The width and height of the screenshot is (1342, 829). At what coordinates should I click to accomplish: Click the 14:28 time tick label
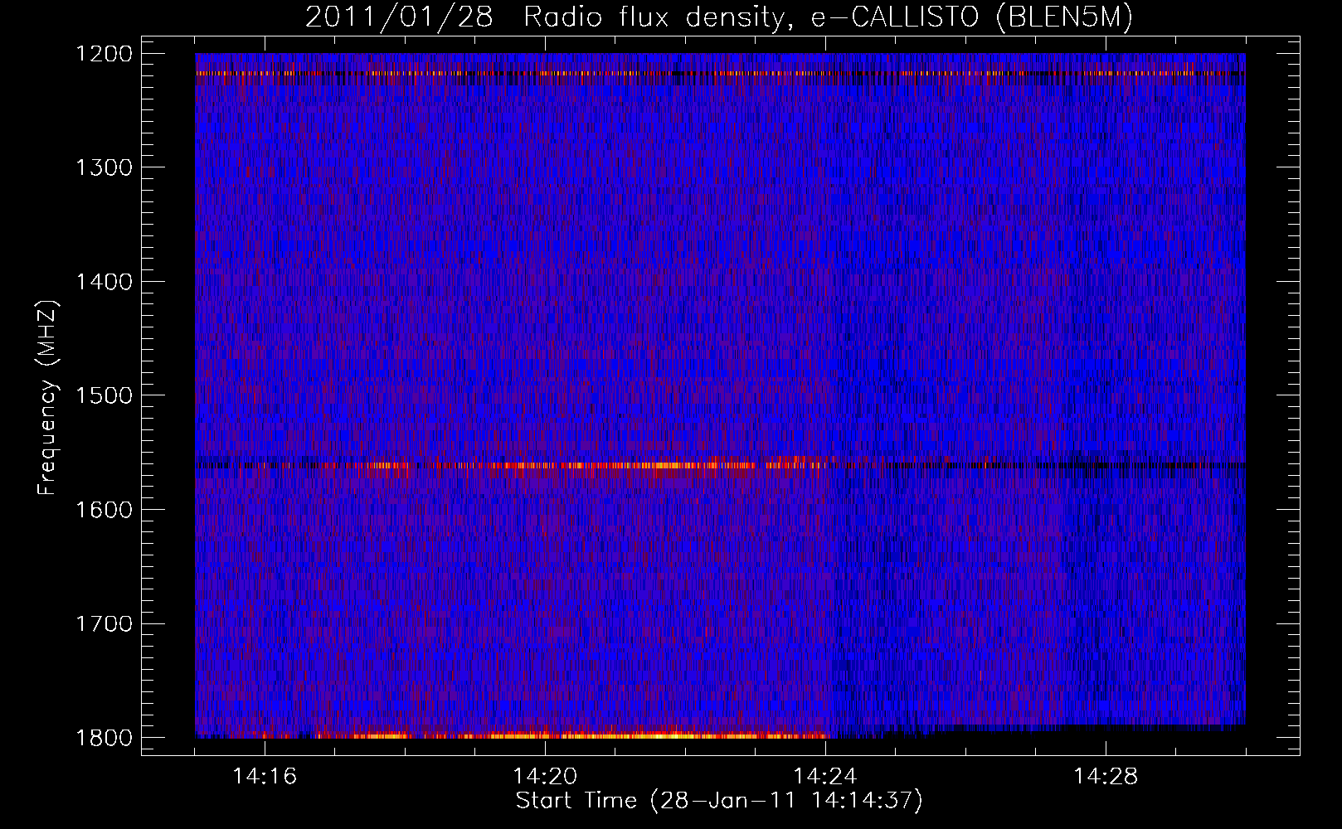(x=1106, y=777)
